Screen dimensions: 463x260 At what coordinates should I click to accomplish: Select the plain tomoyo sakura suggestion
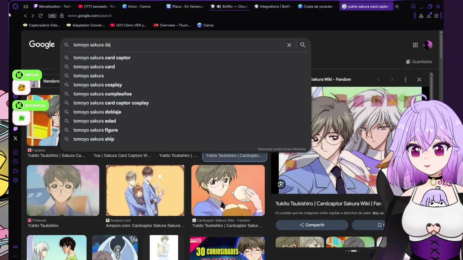185,76
